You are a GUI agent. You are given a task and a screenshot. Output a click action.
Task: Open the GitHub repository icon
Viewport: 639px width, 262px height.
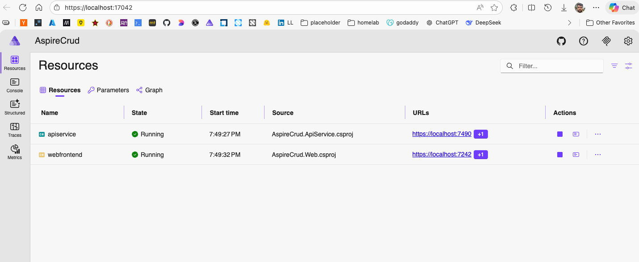[561, 41]
